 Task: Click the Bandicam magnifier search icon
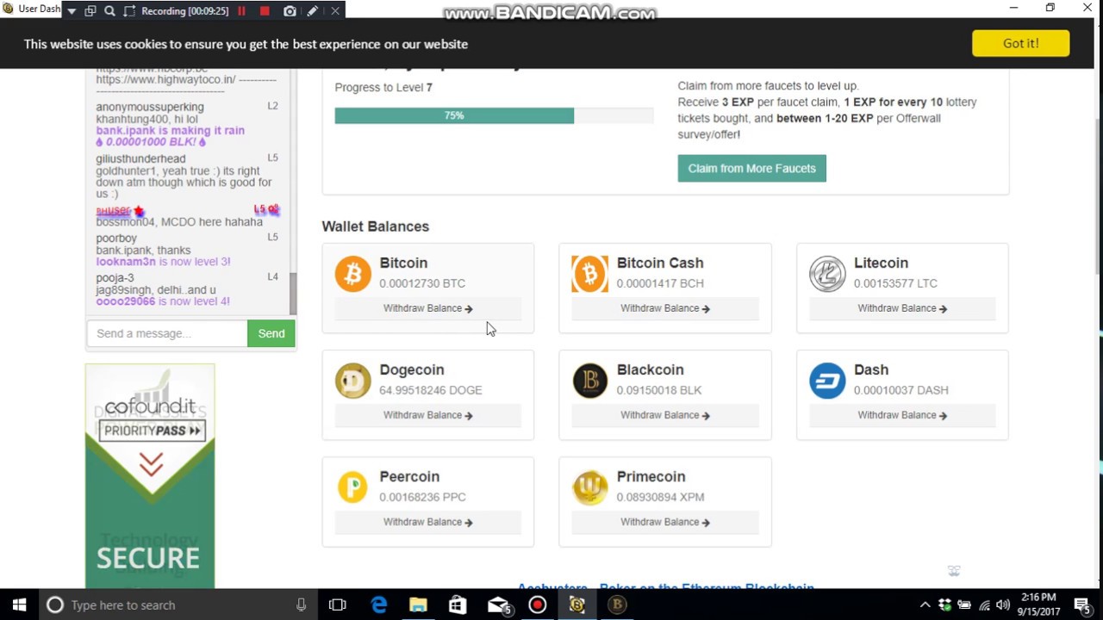click(109, 11)
